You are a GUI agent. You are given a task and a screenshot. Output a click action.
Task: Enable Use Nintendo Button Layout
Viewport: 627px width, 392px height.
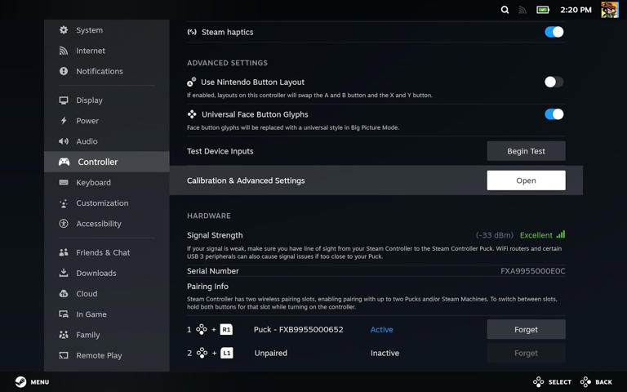(554, 82)
